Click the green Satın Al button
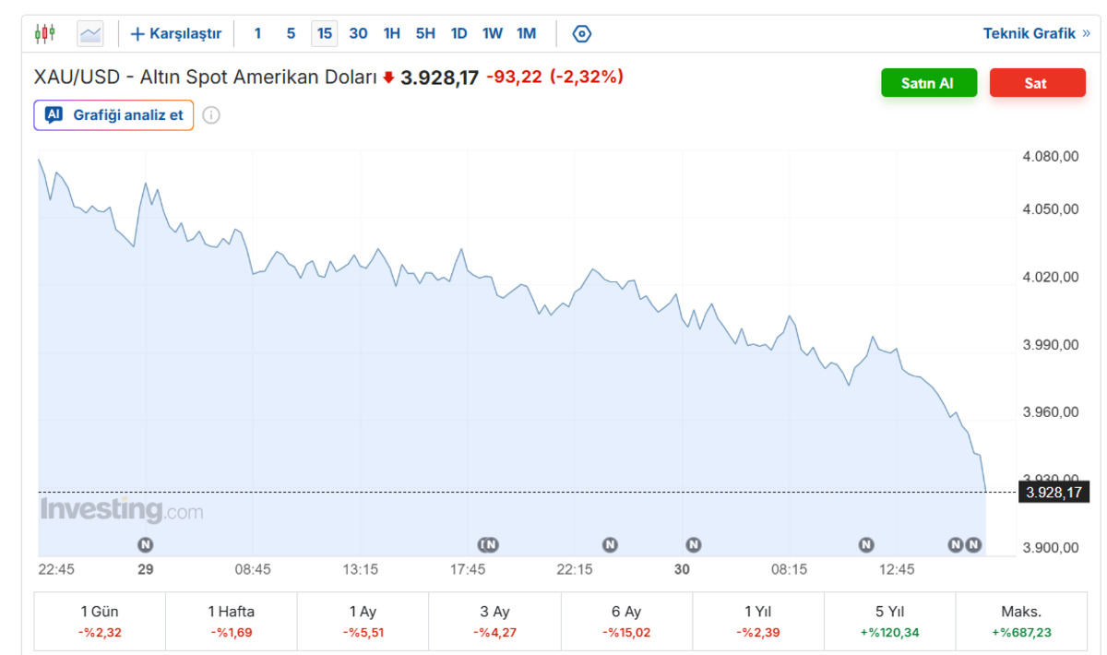The image size is (1107, 655). pos(929,83)
